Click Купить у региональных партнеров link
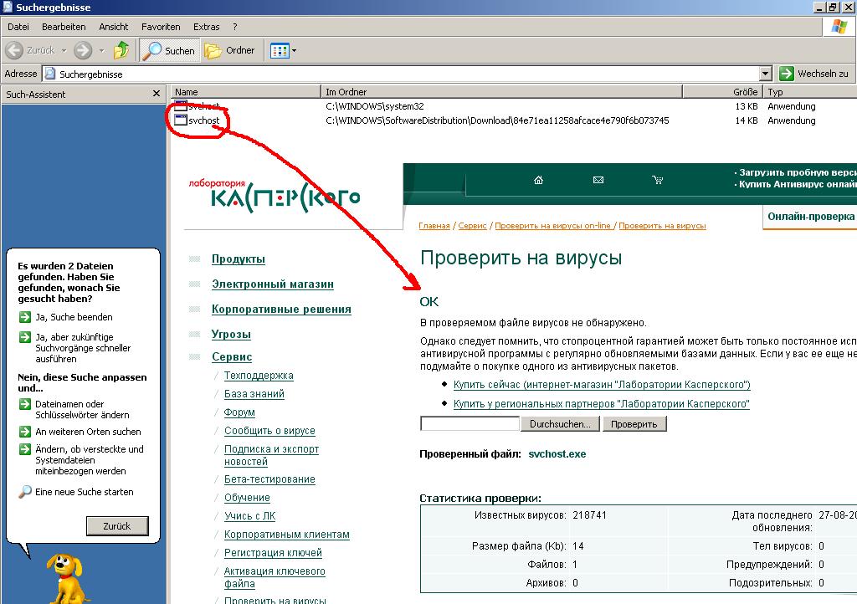This screenshot has height=604, width=857. (x=601, y=404)
